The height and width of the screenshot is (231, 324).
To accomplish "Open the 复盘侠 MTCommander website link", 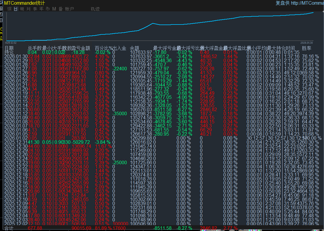I will click(299, 3).
